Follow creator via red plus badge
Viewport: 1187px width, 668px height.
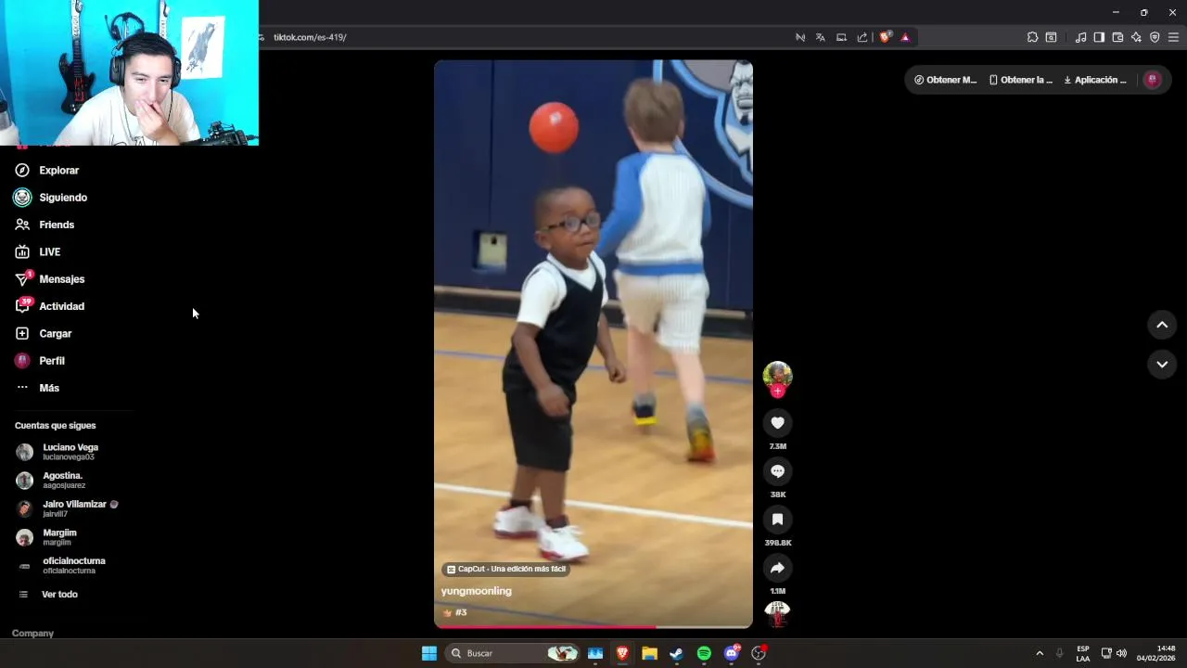[777, 392]
